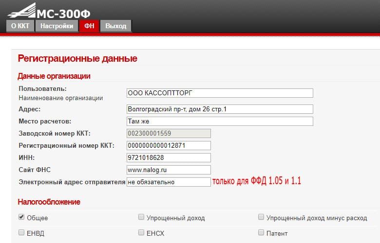This screenshot has width=380, height=243.
Task: Open the О ККТ tab
Action: 20,26
